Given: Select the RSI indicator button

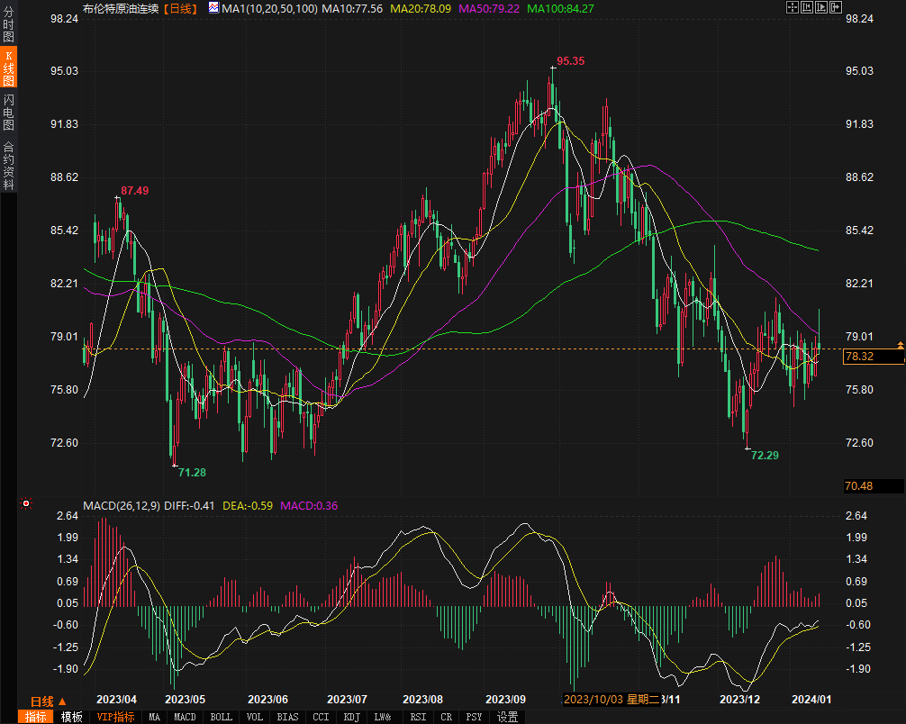Looking at the screenshot, I should 418,717.
